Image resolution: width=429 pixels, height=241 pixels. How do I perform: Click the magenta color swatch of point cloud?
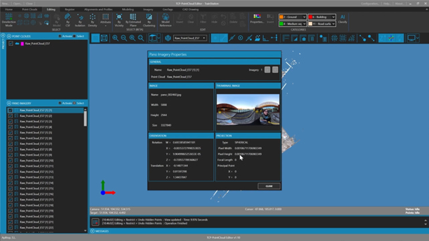pos(22,43)
